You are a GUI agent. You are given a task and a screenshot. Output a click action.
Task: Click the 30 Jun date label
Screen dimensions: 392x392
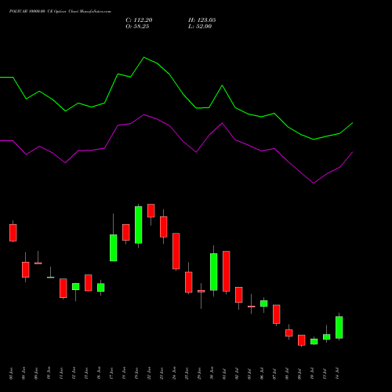coord(212,373)
